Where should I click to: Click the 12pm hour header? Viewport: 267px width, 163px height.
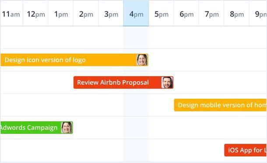[x=35, y=13]
